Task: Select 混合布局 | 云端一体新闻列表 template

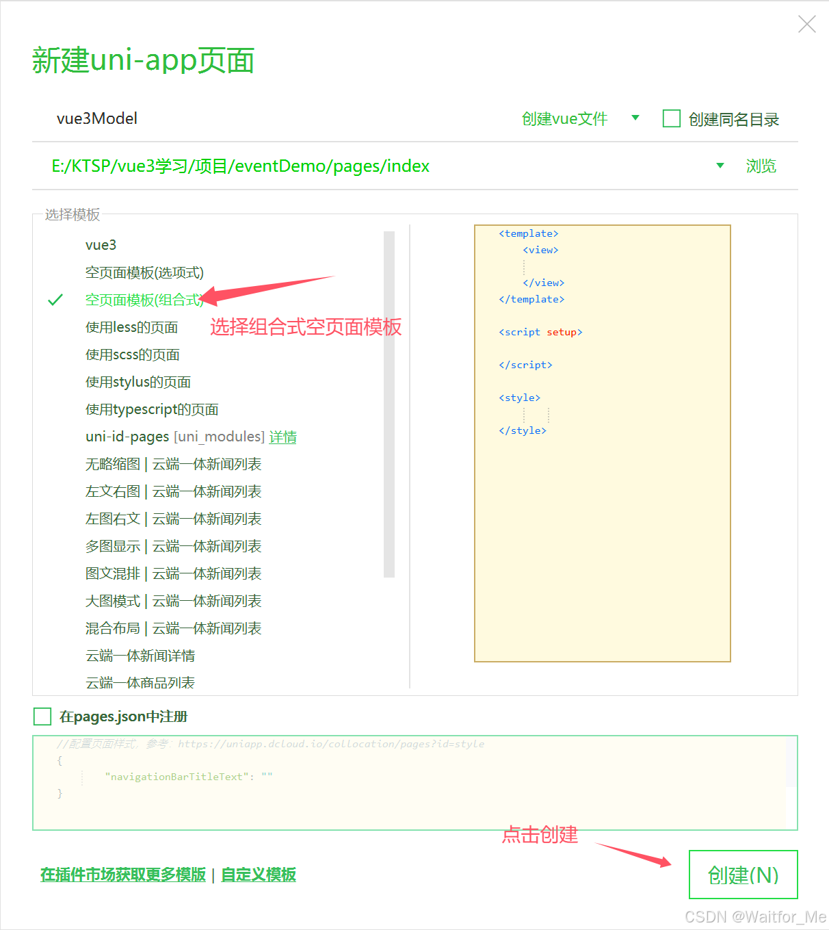Action: [173, 628]
